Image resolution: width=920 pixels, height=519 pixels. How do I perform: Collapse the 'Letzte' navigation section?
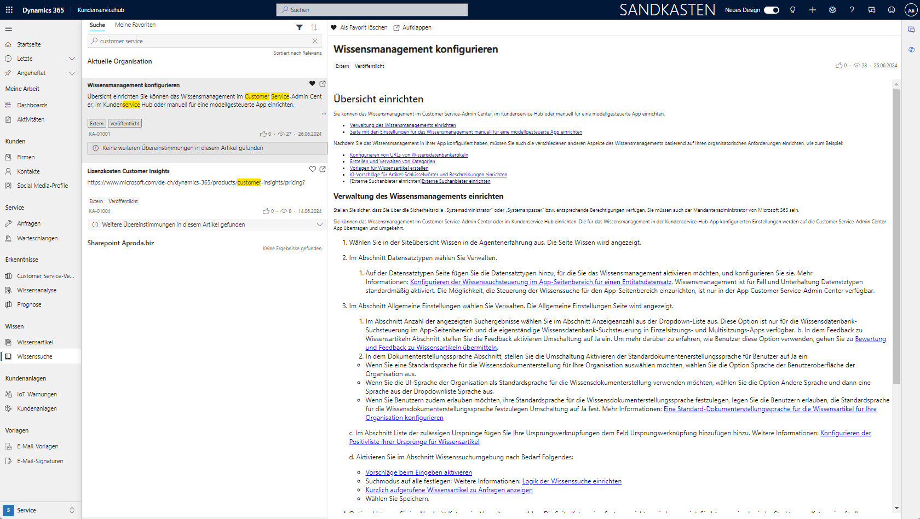coord(72,59)
